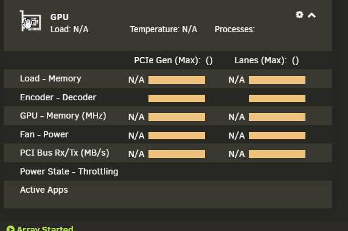Click the GPU graphics card icon
Image resolution: width=348 pixels, height=231 pixels.
[30, 21]
